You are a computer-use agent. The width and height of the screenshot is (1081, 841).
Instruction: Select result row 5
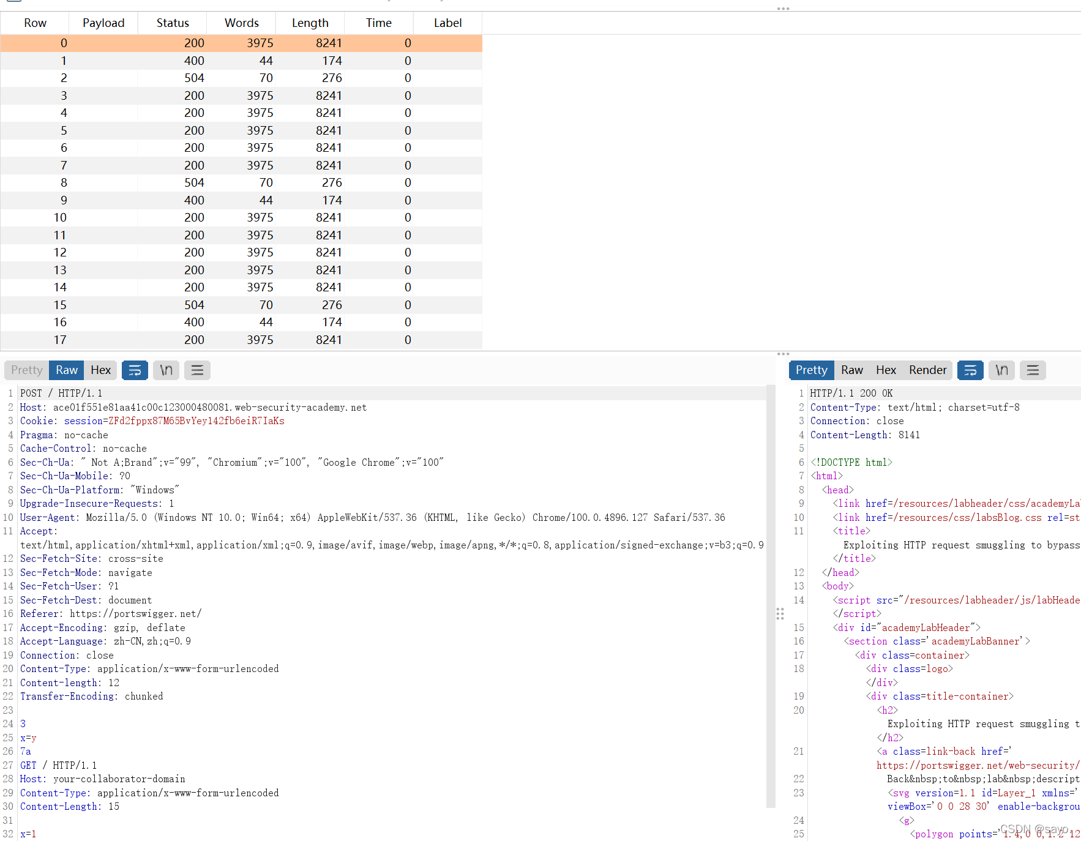coord(241,130)
